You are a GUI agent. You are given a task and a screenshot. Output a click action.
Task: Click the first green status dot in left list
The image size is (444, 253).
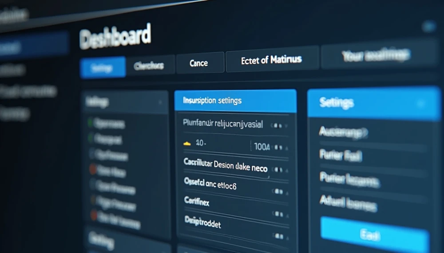point(90,123)
